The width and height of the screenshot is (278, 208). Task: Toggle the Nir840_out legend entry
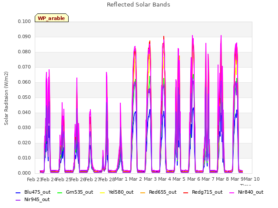[x=246, y=192]
